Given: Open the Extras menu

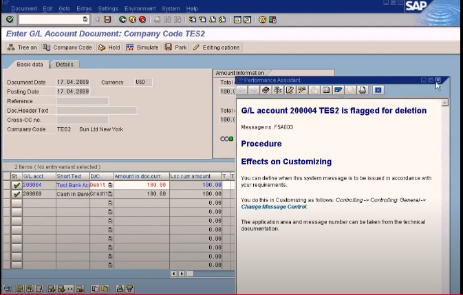Looking at the screenshot, I should pyautogui.click(x=84, y=8).
